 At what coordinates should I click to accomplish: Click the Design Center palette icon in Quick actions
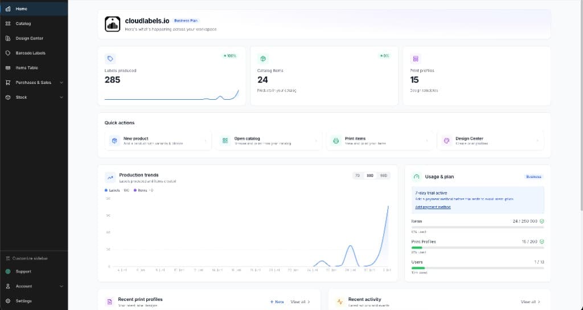click(x=446, y=141)
